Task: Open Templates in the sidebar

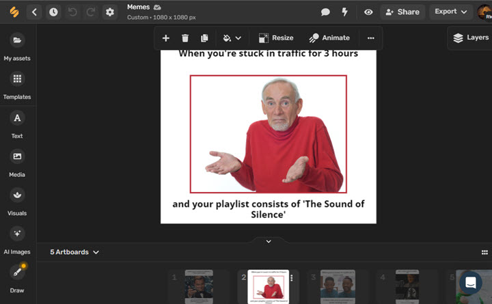Action: tap(17, 85)
